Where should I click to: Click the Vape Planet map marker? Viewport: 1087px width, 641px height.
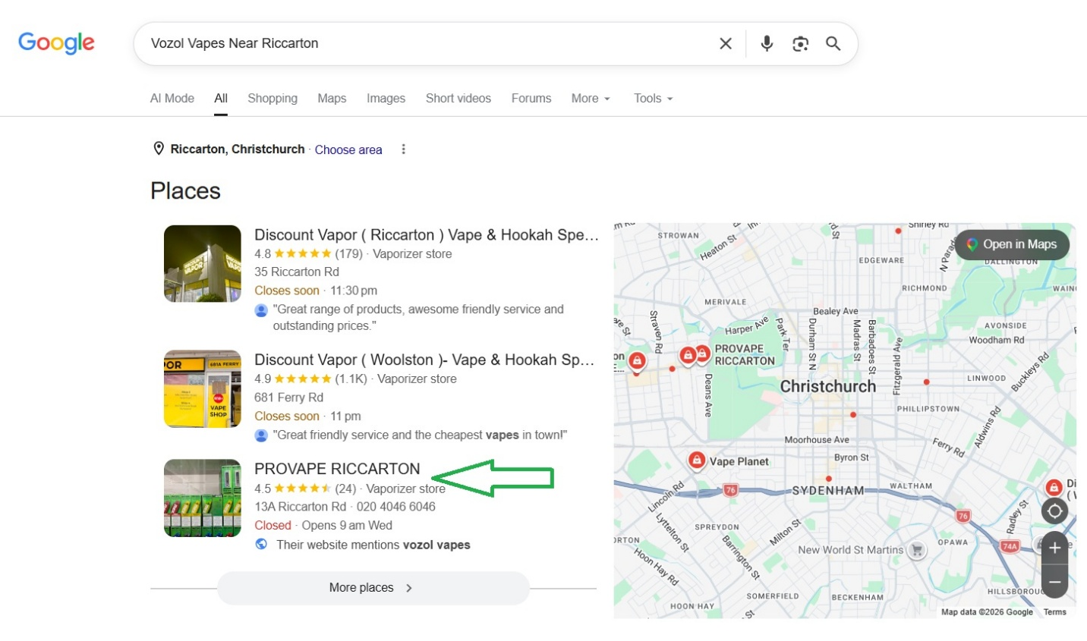click(696, 460)
